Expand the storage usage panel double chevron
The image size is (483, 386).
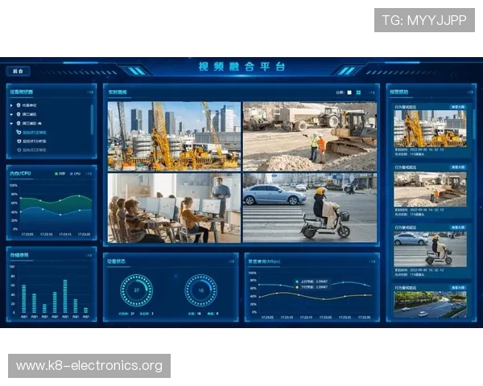[x=89, y=255]
